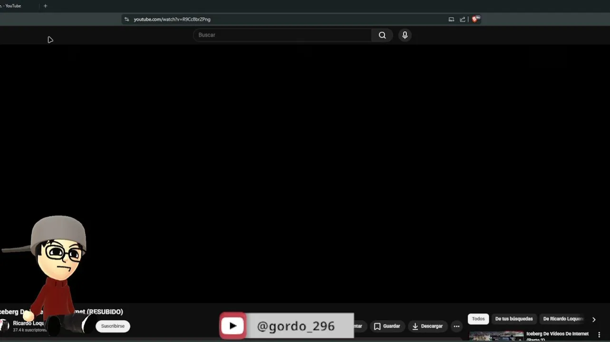Open the more actions ellipsis button

click(456, 326)
